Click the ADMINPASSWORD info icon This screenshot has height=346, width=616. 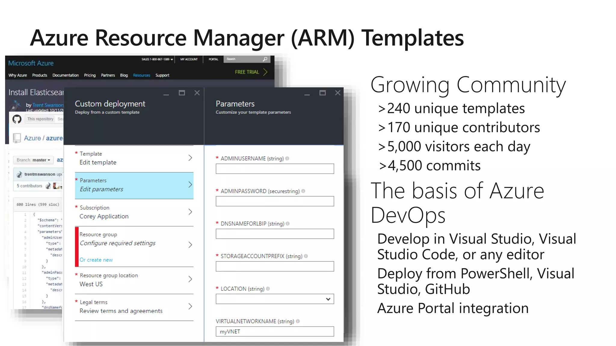point(303,191)
